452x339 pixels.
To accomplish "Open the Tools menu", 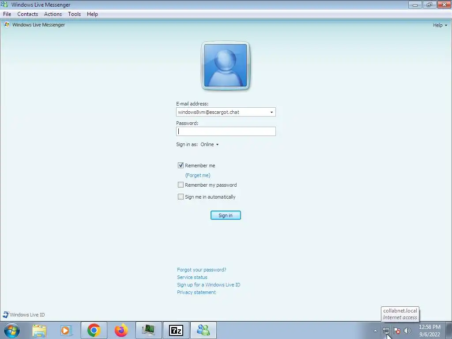I will point(74,14).
